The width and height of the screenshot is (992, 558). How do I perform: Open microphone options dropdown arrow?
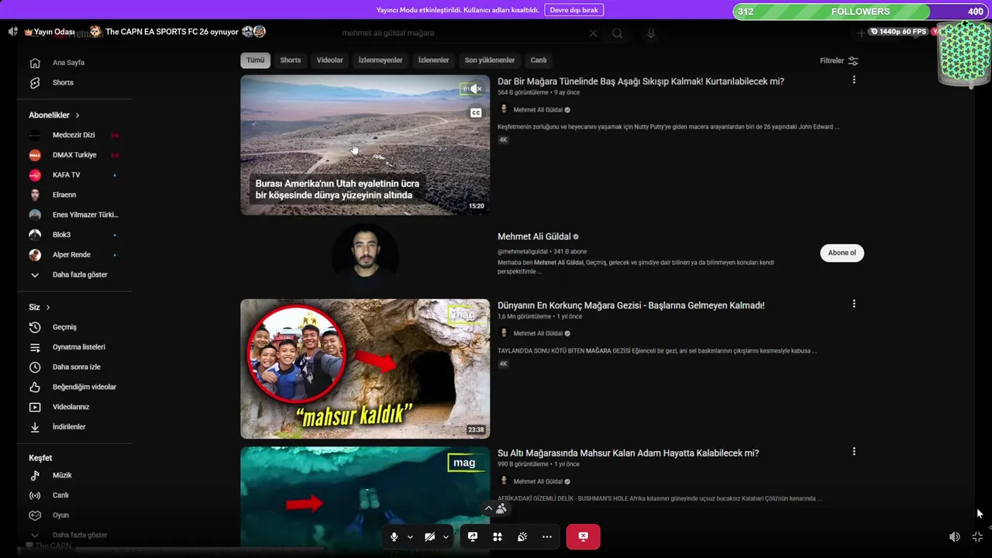pos(410,536)
